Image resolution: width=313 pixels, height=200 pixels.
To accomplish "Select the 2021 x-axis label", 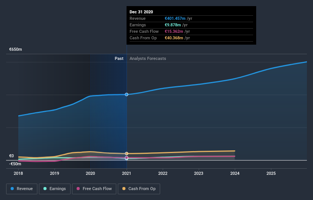I will tap(127, 173).
